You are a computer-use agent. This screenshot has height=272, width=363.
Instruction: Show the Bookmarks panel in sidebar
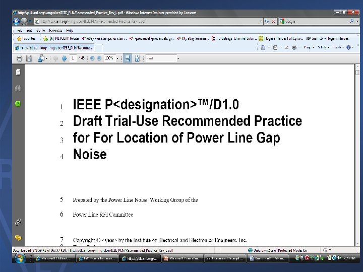(18, 88)
